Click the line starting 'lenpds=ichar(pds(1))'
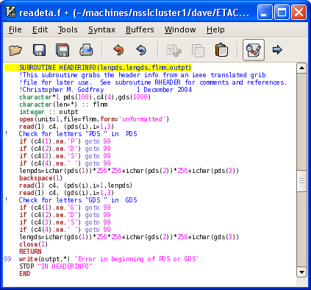This screenshot has height=290, width=311. tap(129, 171)
